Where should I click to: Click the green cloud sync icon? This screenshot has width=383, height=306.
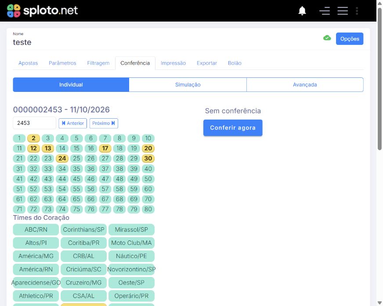pyautogui.click(x=327, y=38)
